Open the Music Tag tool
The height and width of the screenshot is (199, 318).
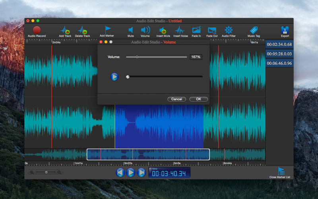coord(254,30)
